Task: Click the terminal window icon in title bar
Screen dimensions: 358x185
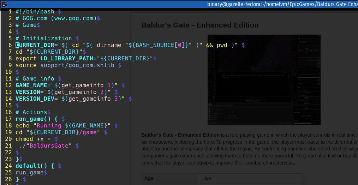Action: (x=5, y=4)
